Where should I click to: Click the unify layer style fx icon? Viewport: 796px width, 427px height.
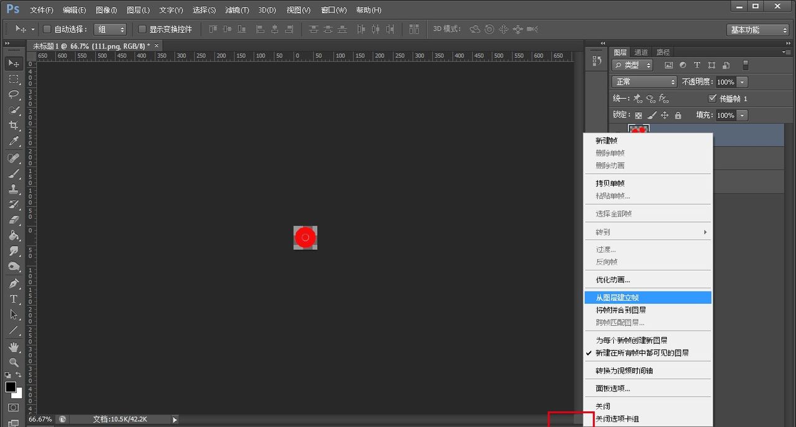pos(664,98)
